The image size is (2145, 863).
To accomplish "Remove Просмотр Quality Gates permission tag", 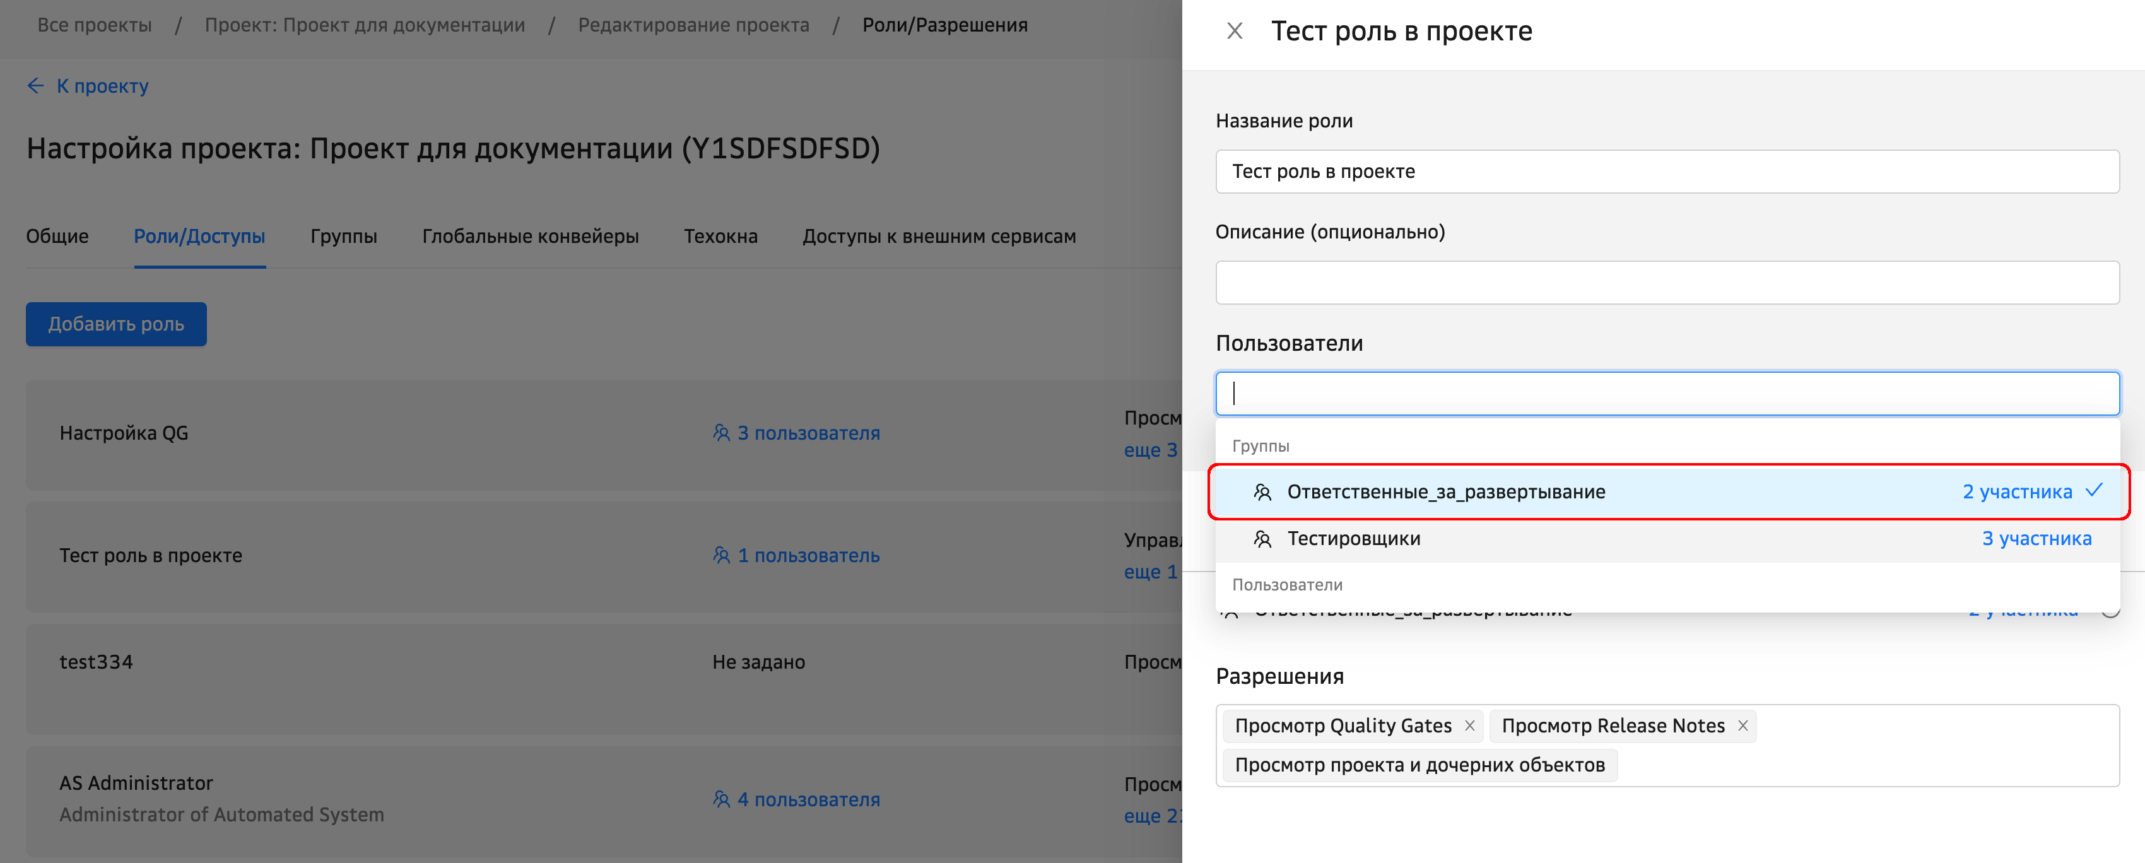I will pyautogui.click(x=1470, y=725).
